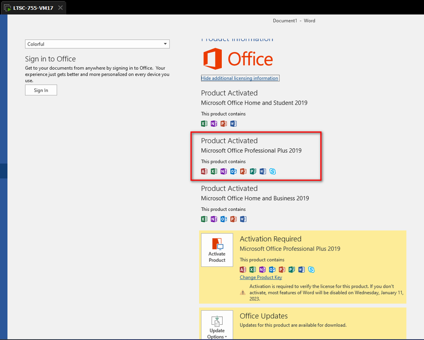
Task: Click the Sign in to Office heading
Action: [x=50, y=59]
